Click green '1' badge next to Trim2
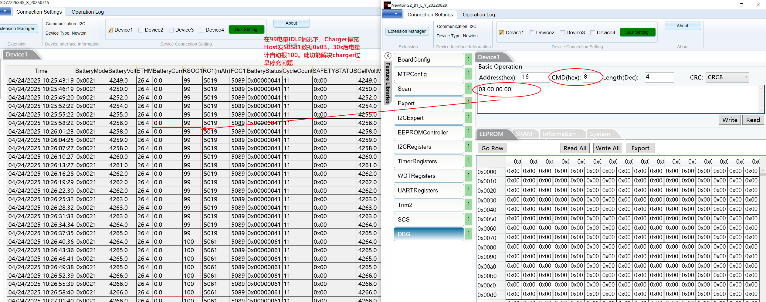Image resolution: width=766 pixels, height=302 pixels. pyautogui.click(x=469, y=205)
